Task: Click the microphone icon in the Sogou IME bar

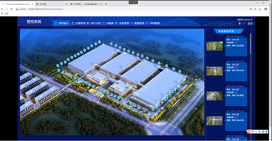Action: point(259,131)
